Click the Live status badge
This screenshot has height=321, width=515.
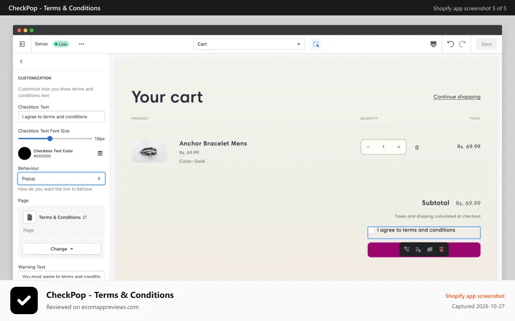click(61, 44)
